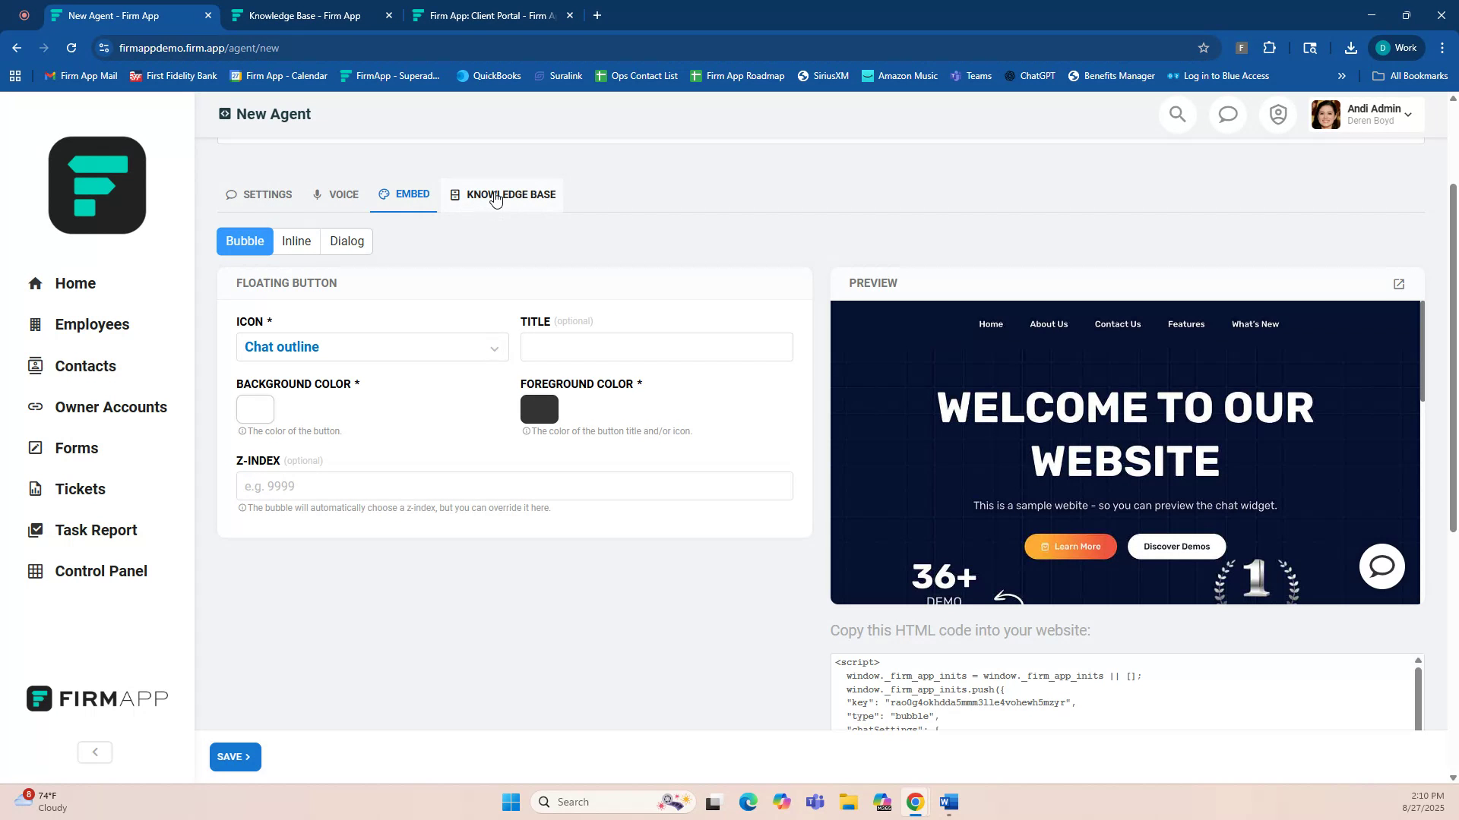Select the Employees sidebar icon
Screen dimensions: 1459x820
(36, 324)
